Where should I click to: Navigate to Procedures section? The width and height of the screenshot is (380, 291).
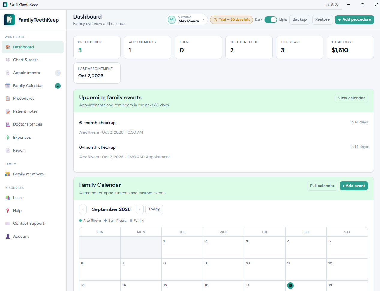tap(33, 99)
